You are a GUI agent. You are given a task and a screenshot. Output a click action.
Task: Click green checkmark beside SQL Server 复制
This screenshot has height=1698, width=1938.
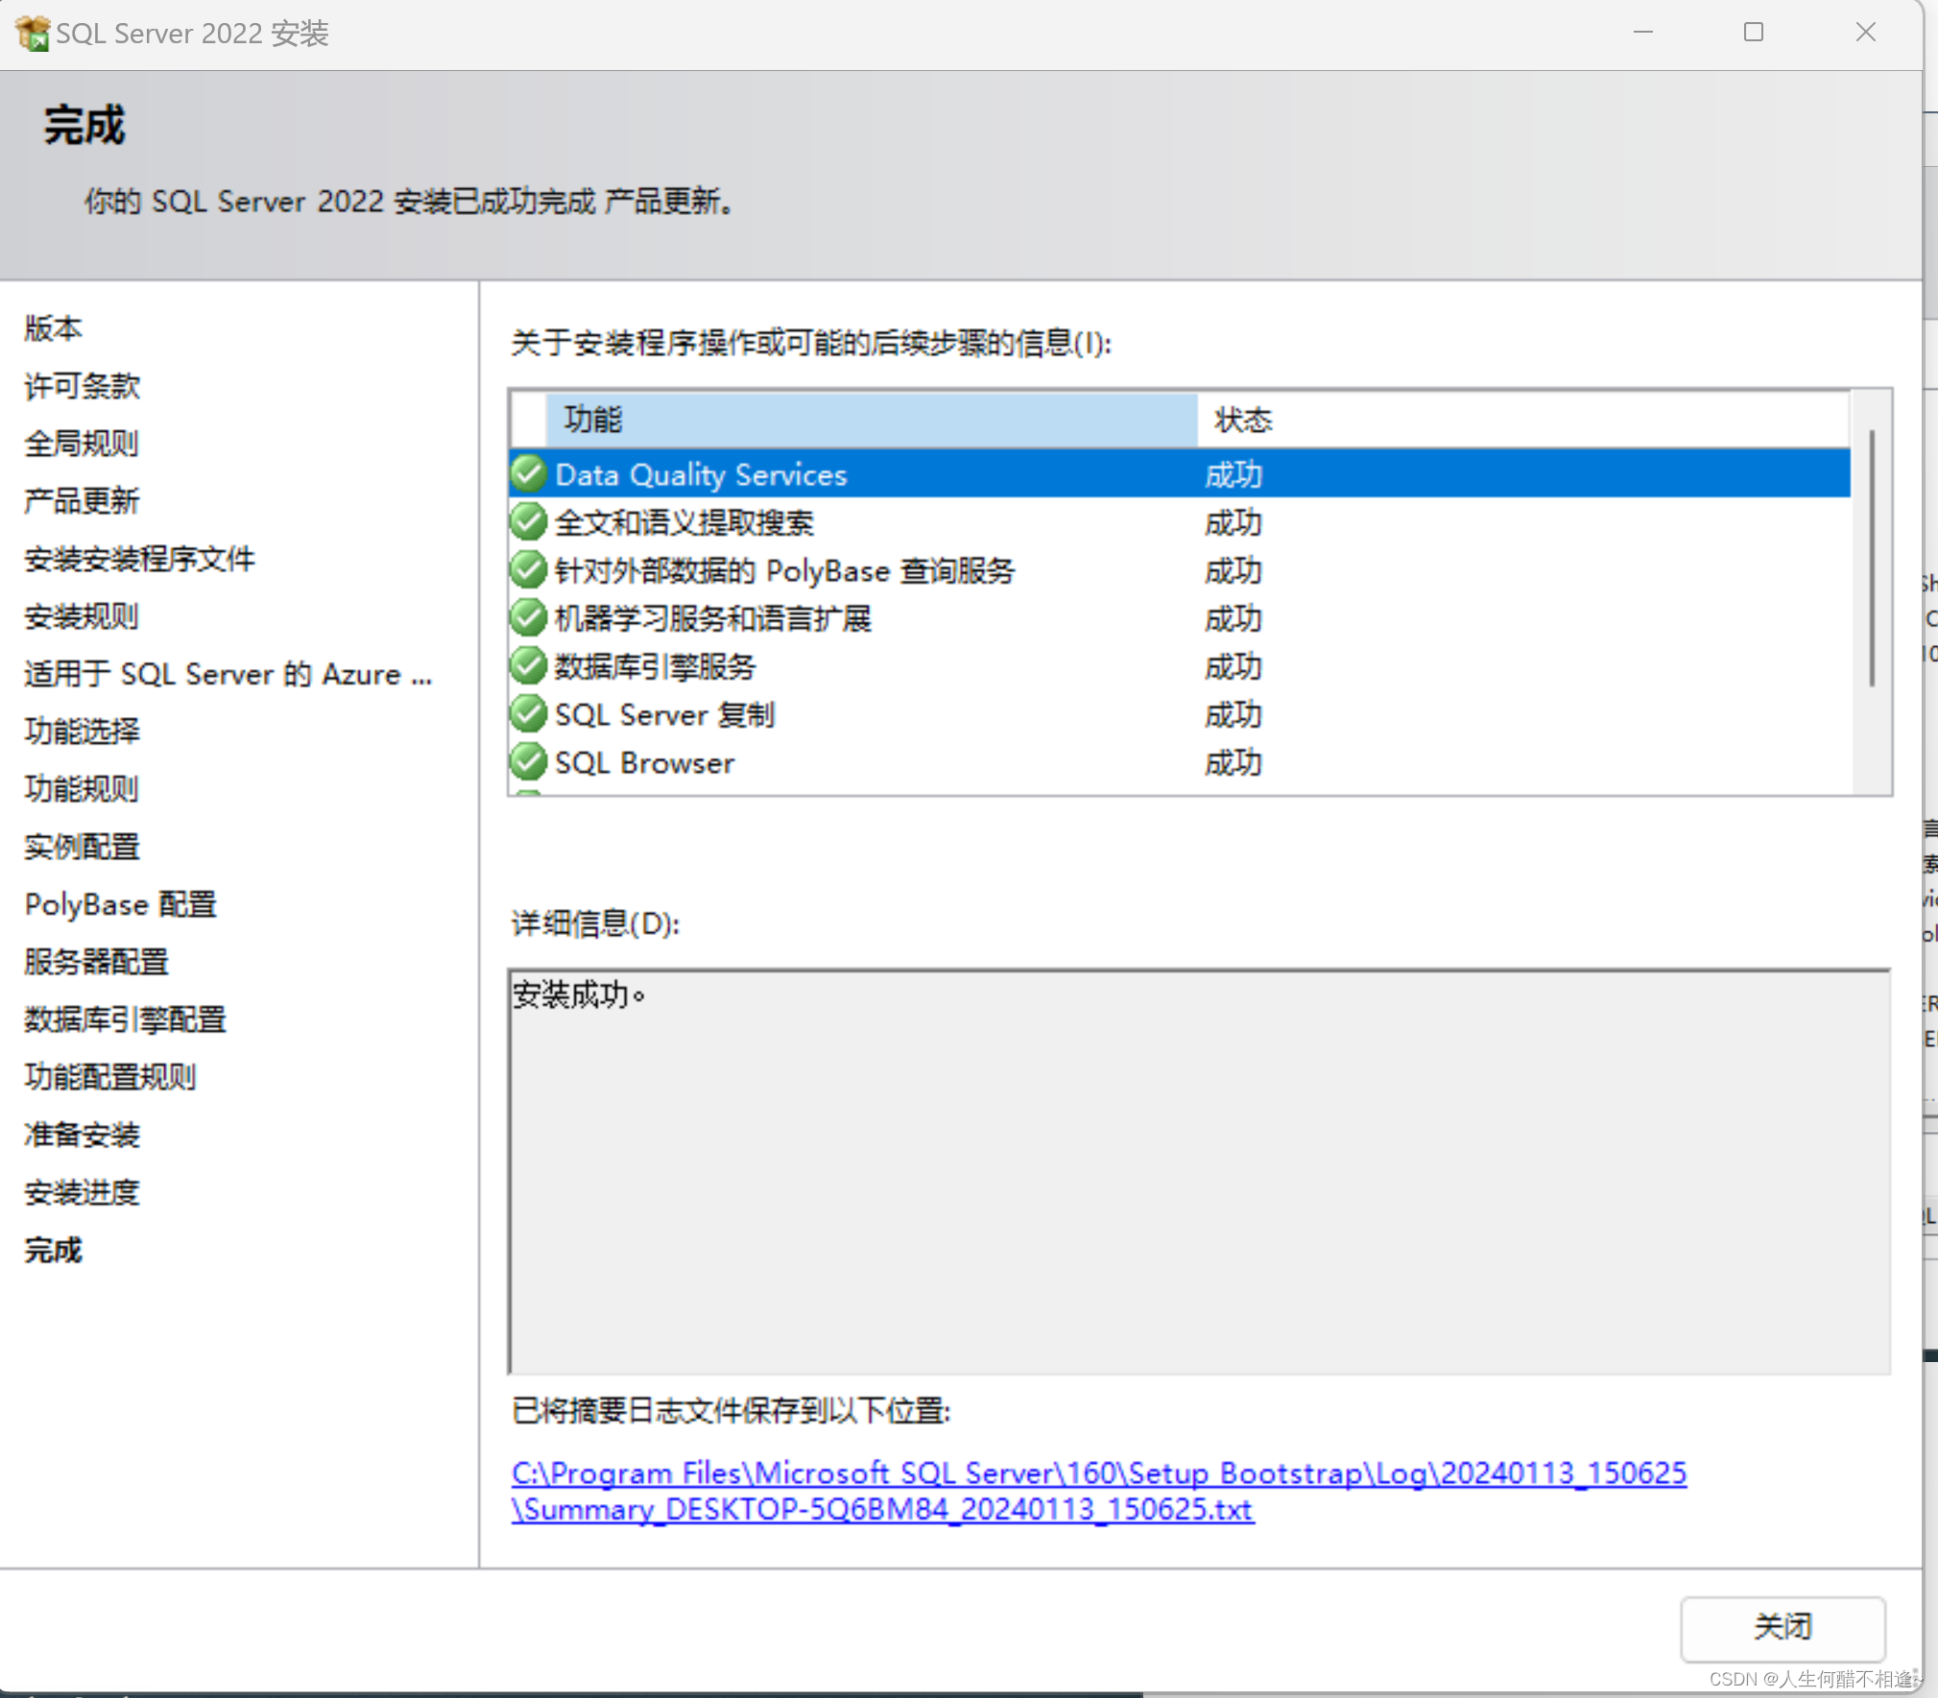tap(528, 713)
